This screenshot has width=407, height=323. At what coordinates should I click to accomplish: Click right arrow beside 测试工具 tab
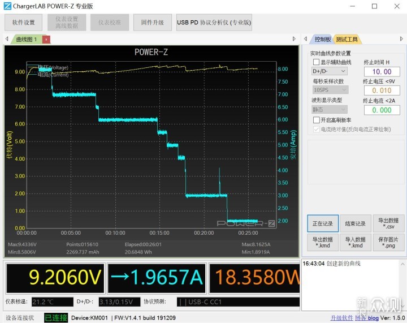[x=401, y=39]
